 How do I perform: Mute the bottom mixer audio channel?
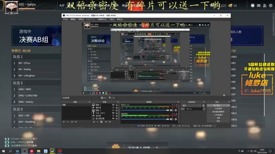(172, 119)
